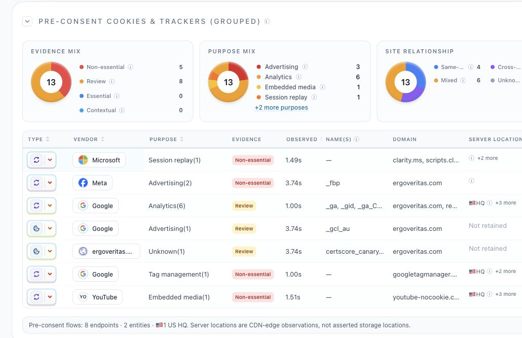This screenshot has height=338, width=522.
Task: Click the request type icon in YouTube row
Action: (x=36, y=297)
